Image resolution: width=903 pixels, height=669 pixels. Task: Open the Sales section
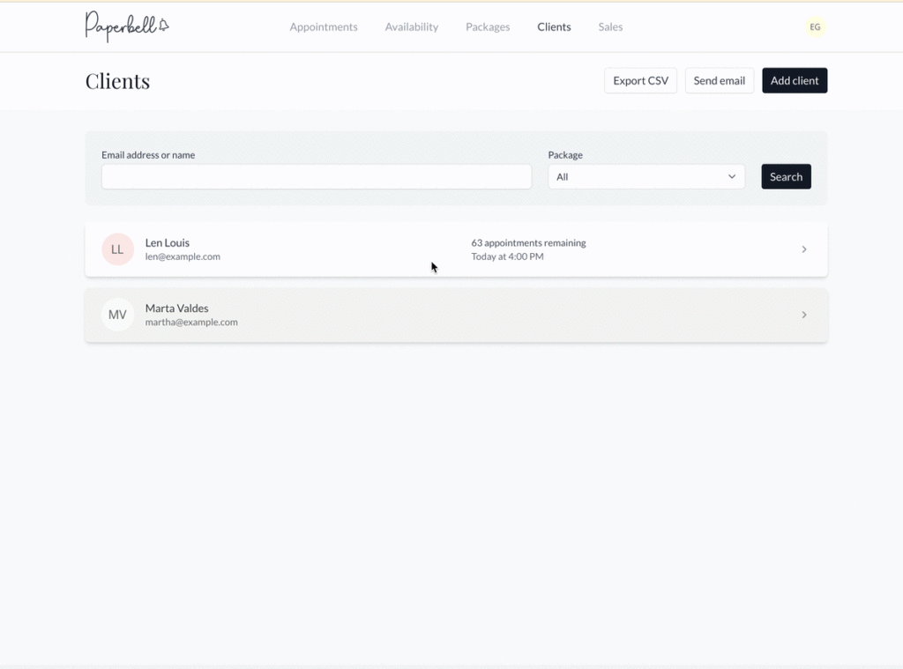[x=610, y=26]
